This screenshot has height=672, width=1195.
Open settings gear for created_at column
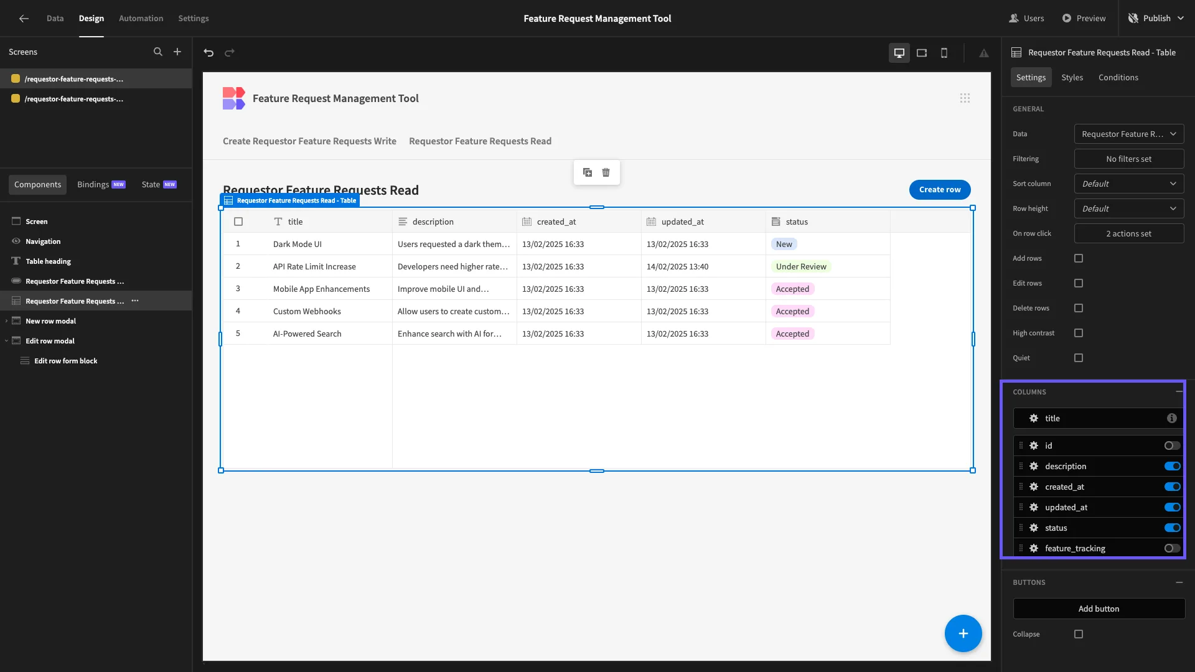[x=1034, y=487]
